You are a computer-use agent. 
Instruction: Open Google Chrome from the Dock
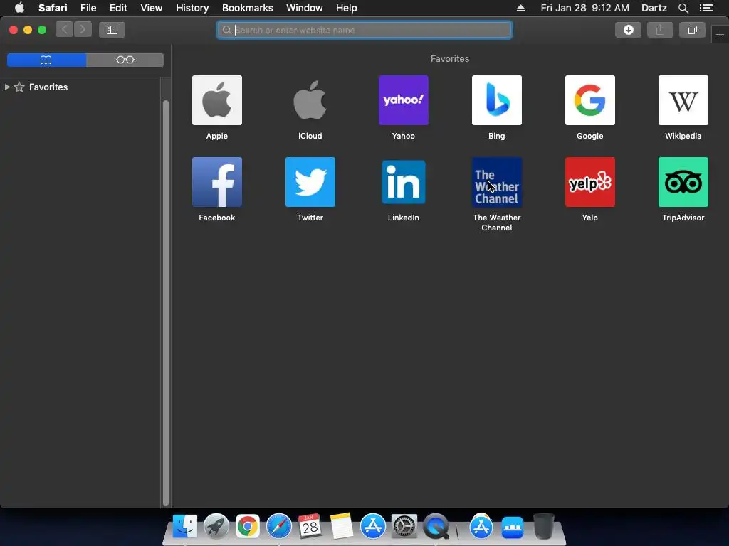pos(247,527)
